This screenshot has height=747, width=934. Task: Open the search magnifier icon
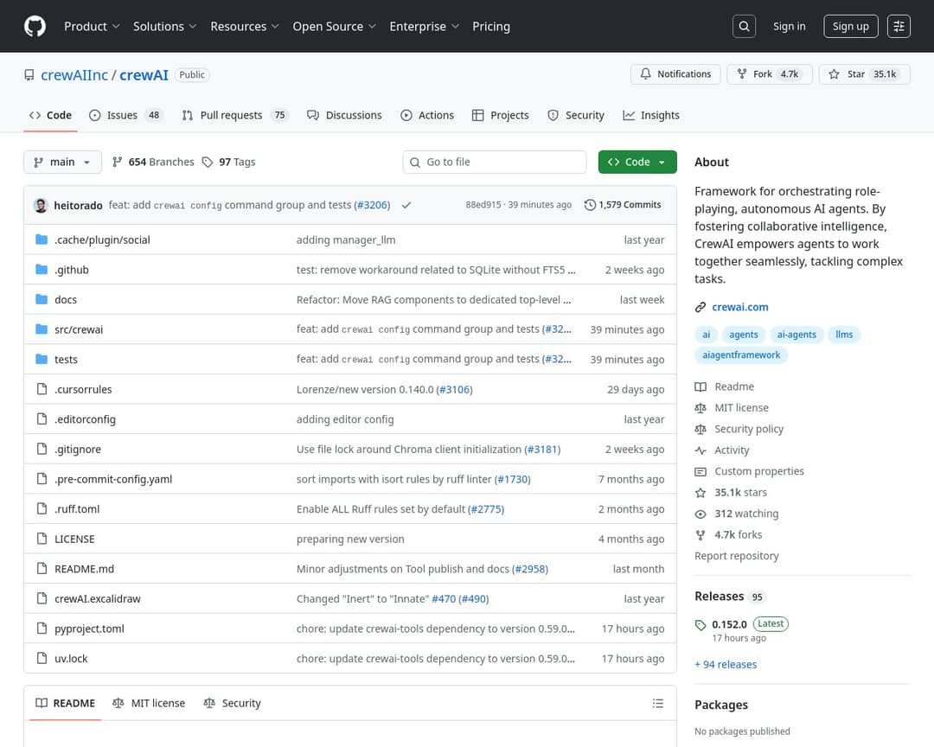744,26
